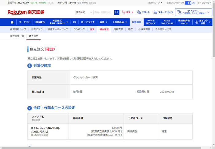The width and height of the screenshot is (215, 149).
Task: Switch to the 積立設定一覧 tab
Action: [x=17, y=36]
